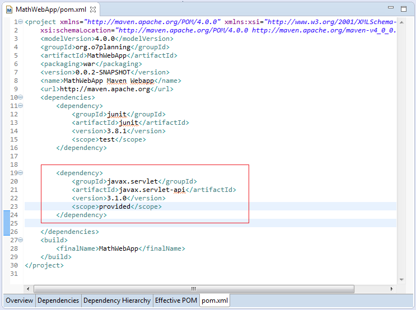Click the 'http://maven.apache.org' url text
This screenshot has height=310, width=416.
[x=105, y=89]
